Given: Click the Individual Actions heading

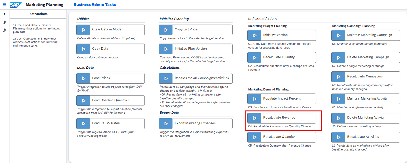Looking at the screenshot, I should [263, 18].
